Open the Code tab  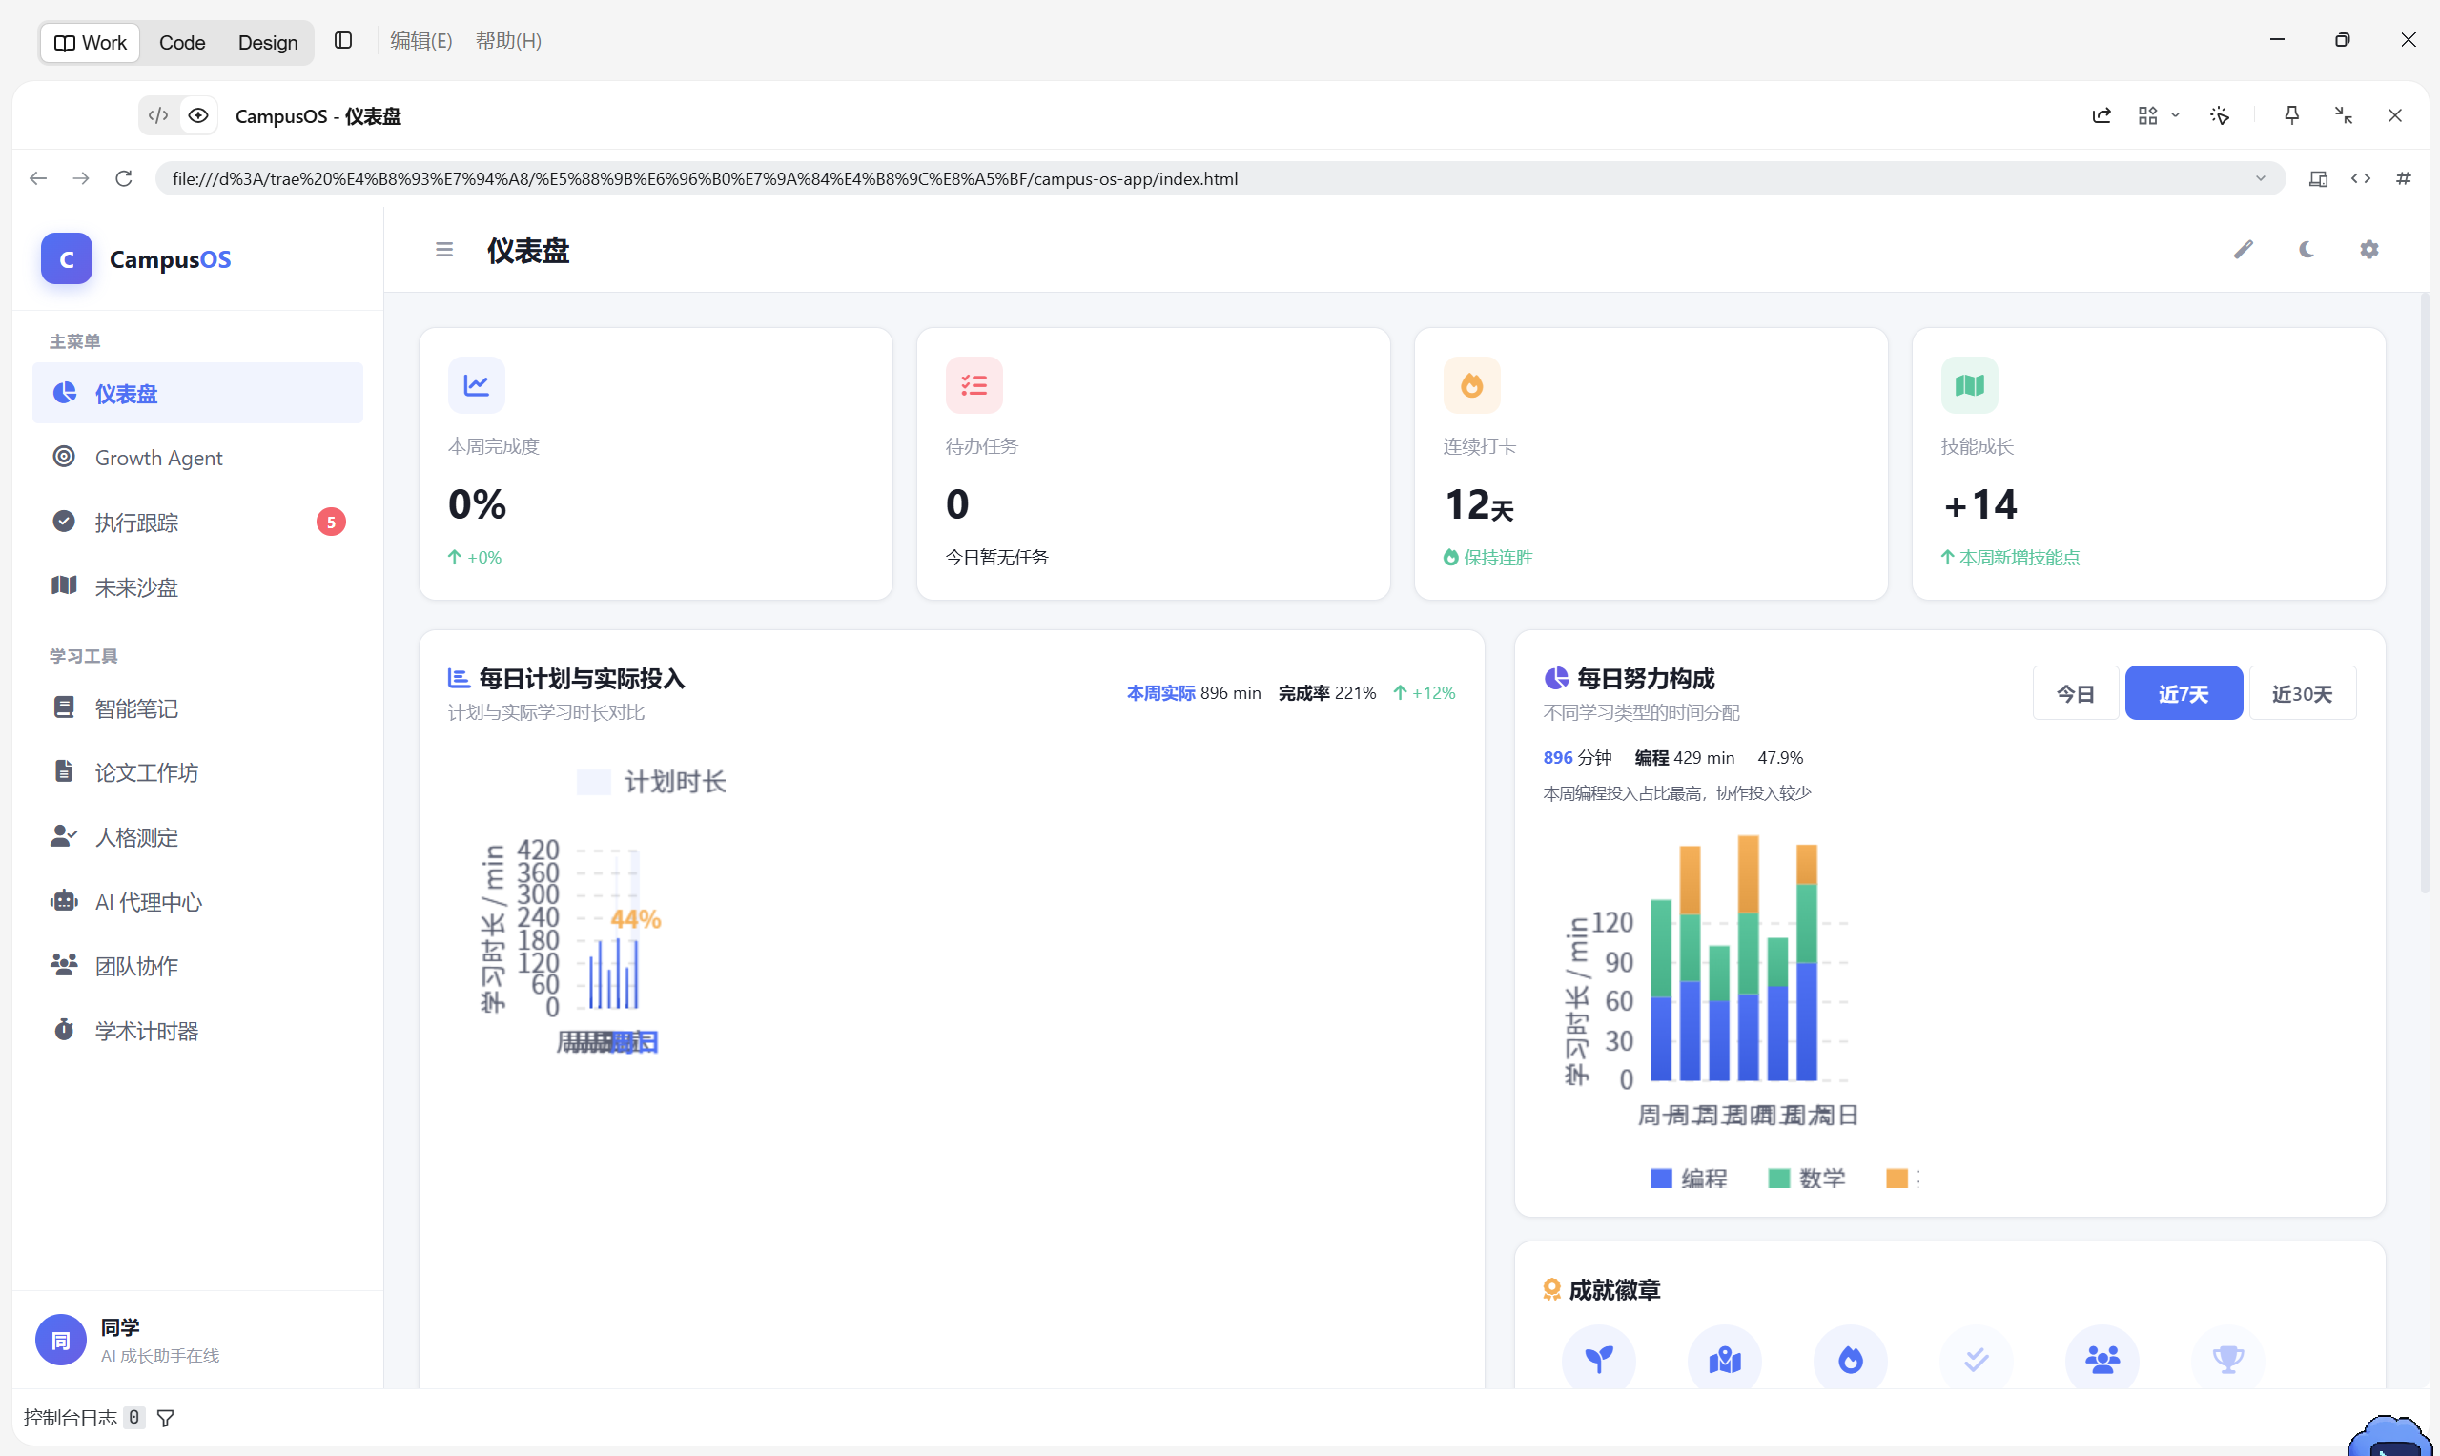[182, 43]
